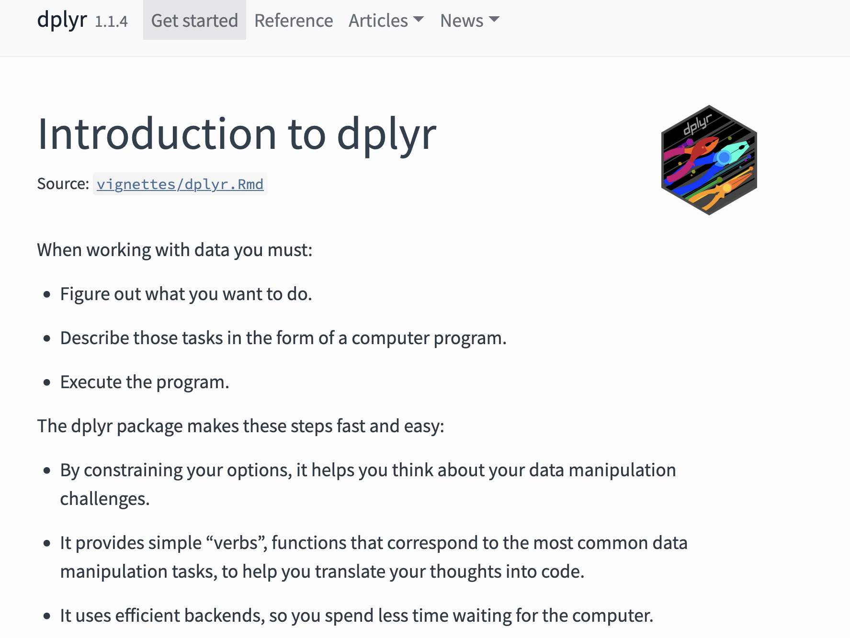
Task: Click the 1.1.4 version label
Action: (x=111, y=22)
